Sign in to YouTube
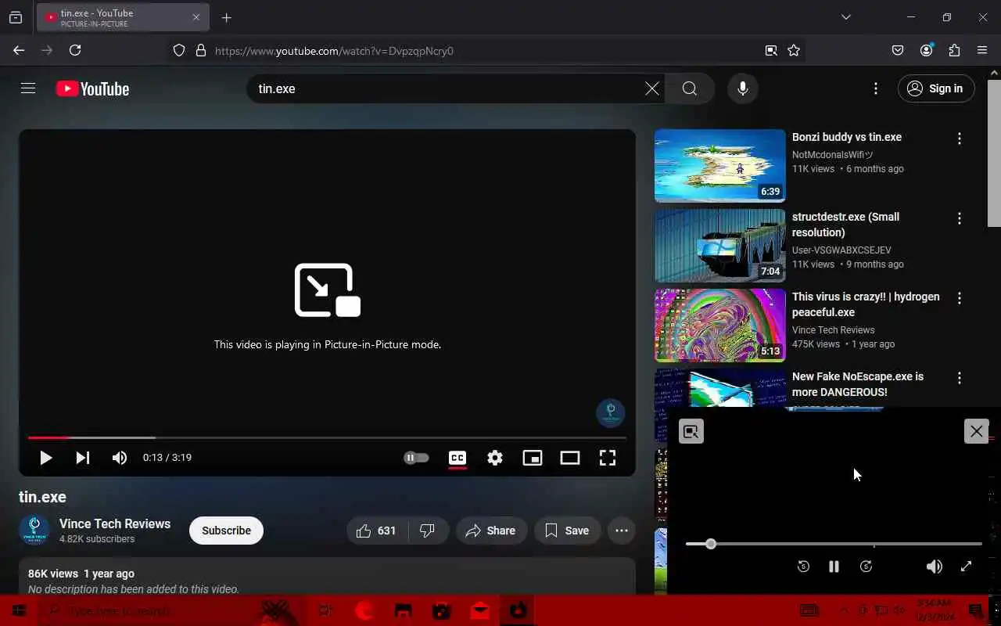1001x626 pixels. click(x=936, y=88)
